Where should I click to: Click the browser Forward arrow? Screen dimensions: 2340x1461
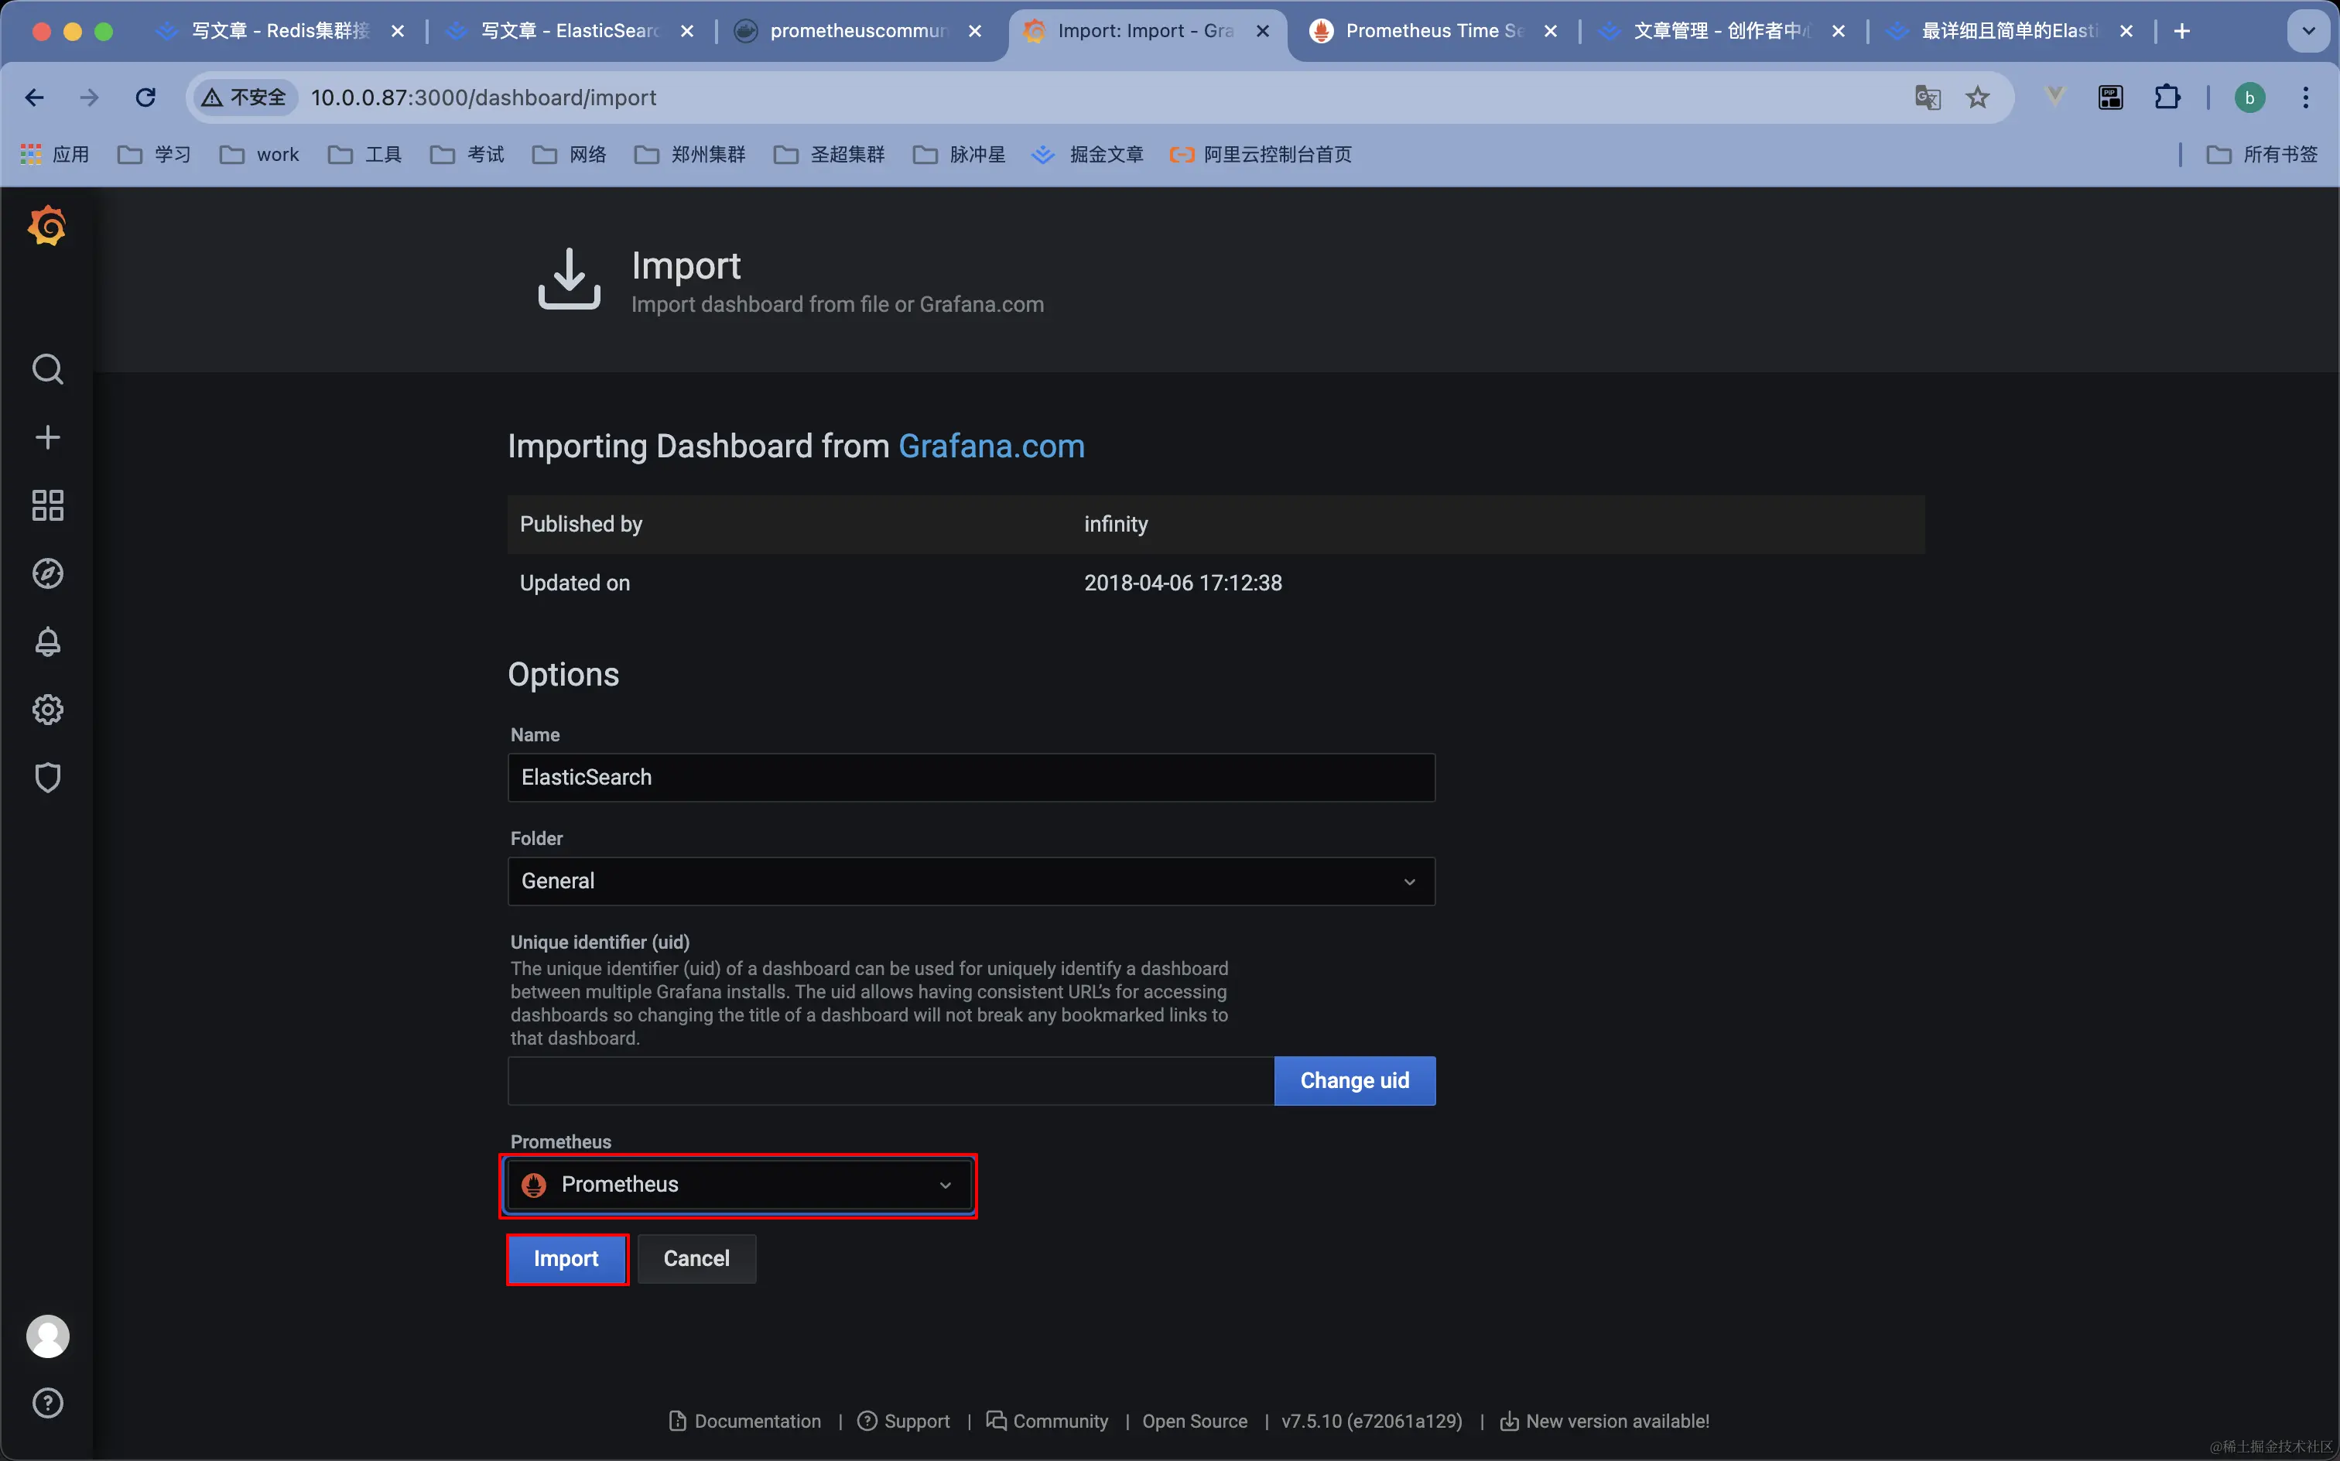(x=89, y=98)
